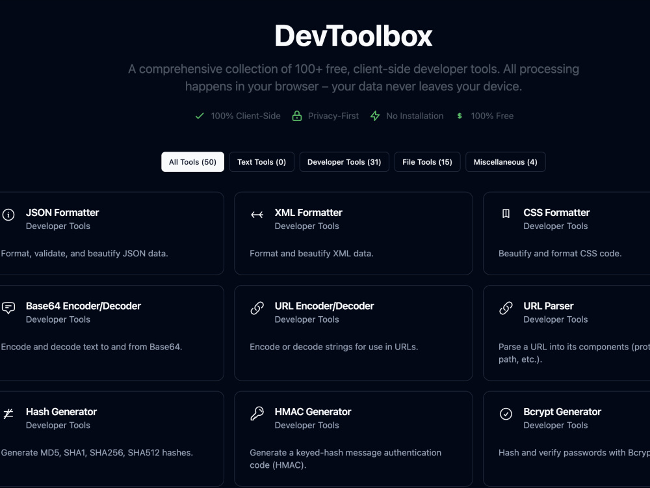Screen dimensions: 650x488
Task: Click 'Encode or decode strings for use in URLs.'
Action: click(x=333, y=347)
